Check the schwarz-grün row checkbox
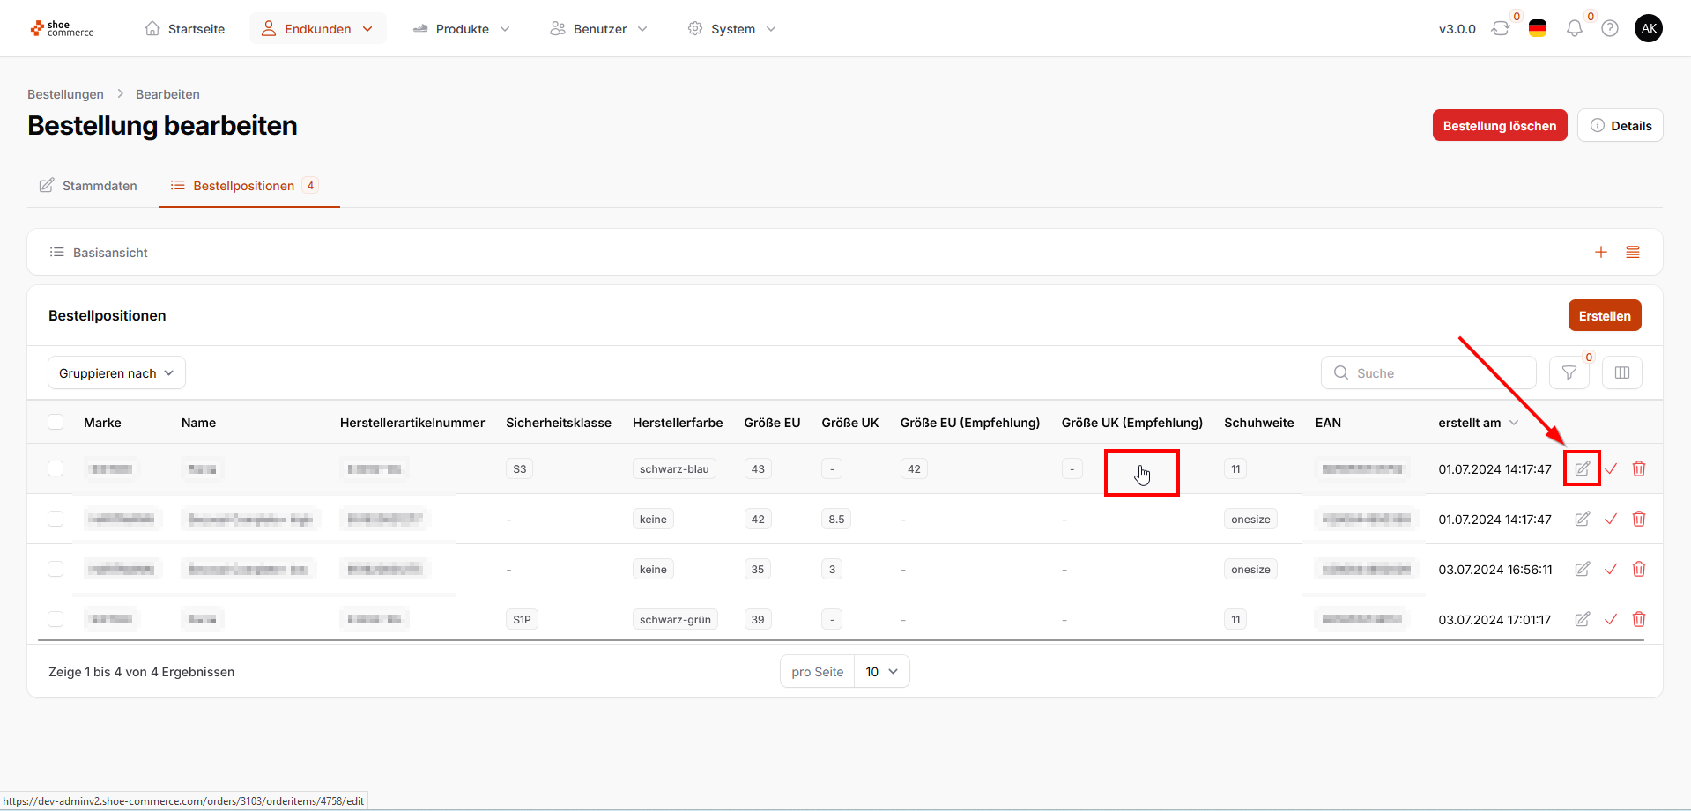This screenshot has height=811, width=1691. click(56, 619)
